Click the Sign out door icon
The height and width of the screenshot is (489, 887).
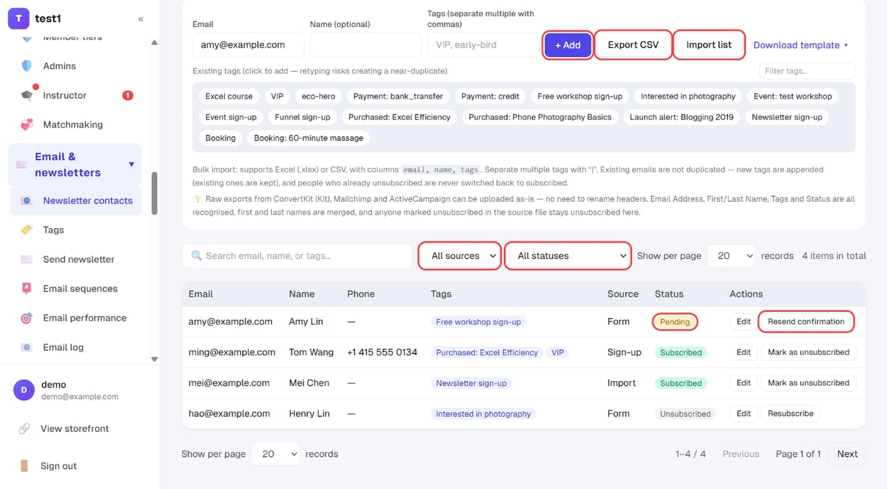pos(24,466)
